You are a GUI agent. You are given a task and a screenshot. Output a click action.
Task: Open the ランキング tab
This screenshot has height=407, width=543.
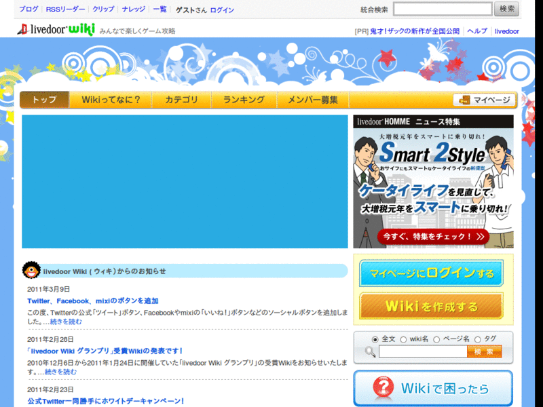tap(244, 100)
